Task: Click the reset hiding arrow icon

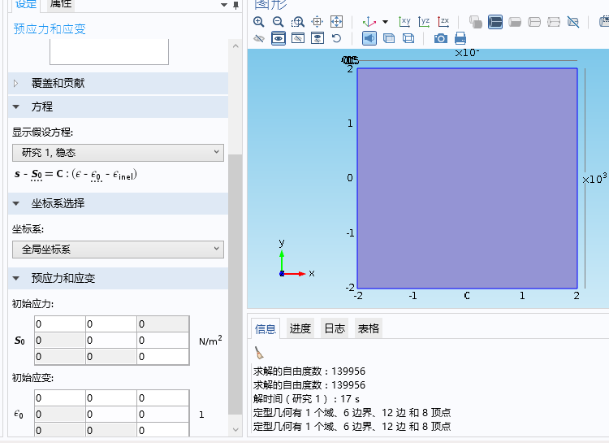Action: tap(336, 38)
